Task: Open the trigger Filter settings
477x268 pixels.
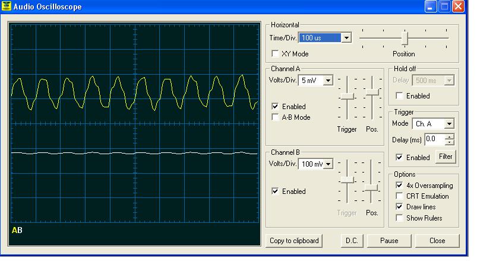Action: point(445,157)
